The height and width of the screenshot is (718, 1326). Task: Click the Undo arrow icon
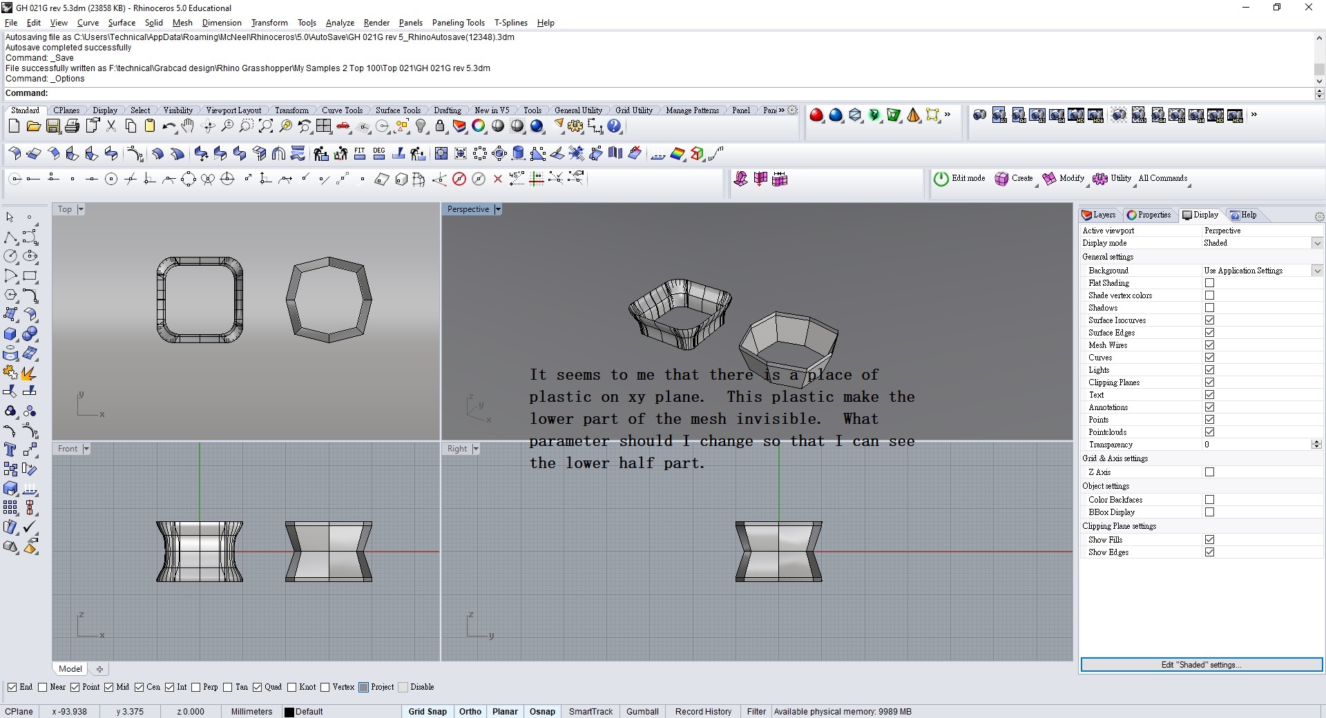coord(168,126)
